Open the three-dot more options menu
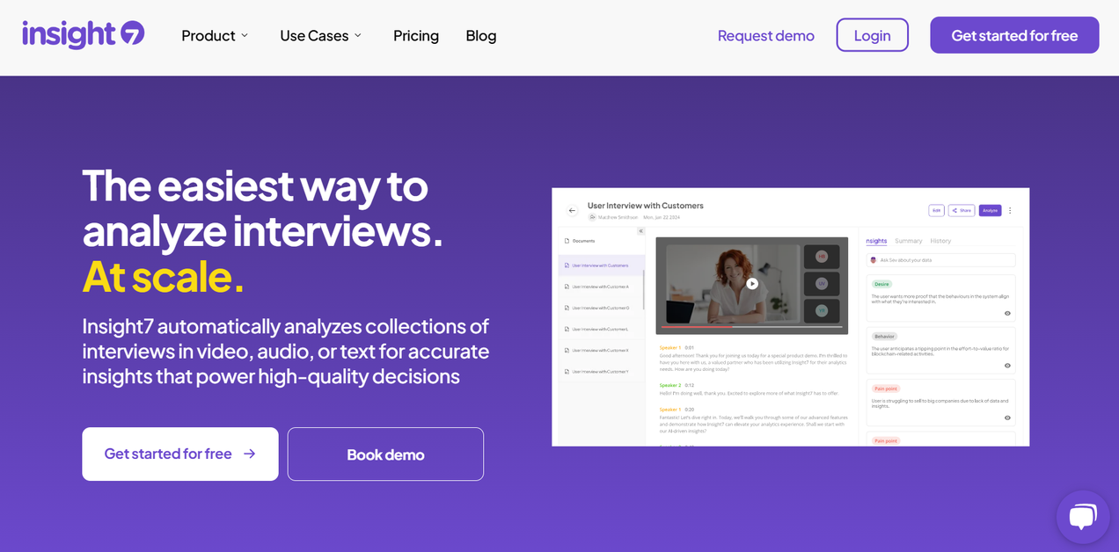Image resolution: width=1119 pixels, height=552 pixels. pos(1010,211)
